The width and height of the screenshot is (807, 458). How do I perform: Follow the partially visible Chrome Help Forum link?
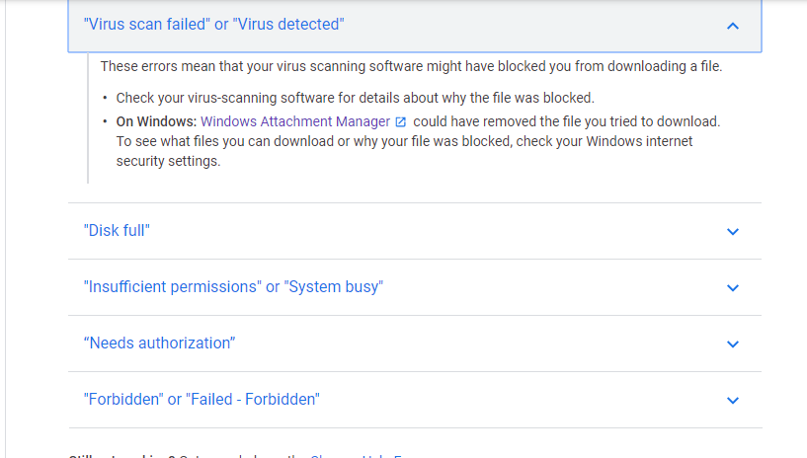click(x=357, y=455)
